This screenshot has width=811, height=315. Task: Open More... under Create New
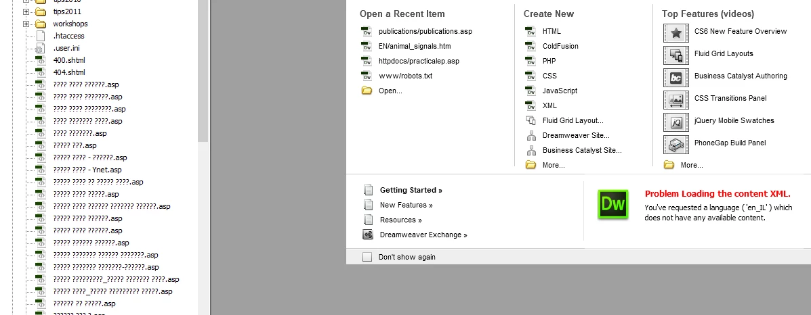[554, 165]
